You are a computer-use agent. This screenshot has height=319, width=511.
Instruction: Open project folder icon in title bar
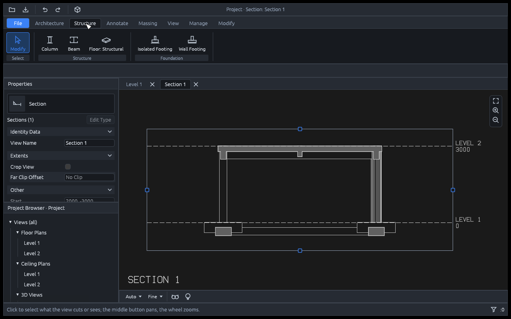[x=12, y=10]
